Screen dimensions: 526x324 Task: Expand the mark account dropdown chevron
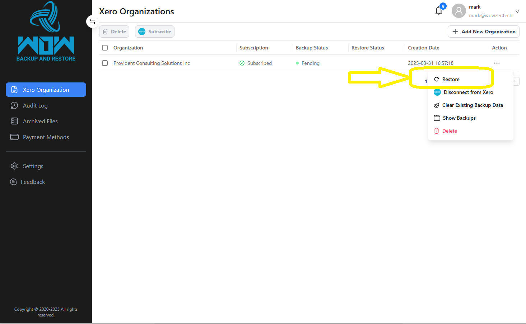517,11
